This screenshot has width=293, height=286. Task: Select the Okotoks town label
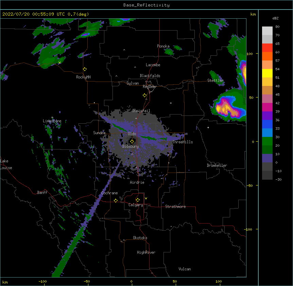(140, 238)
